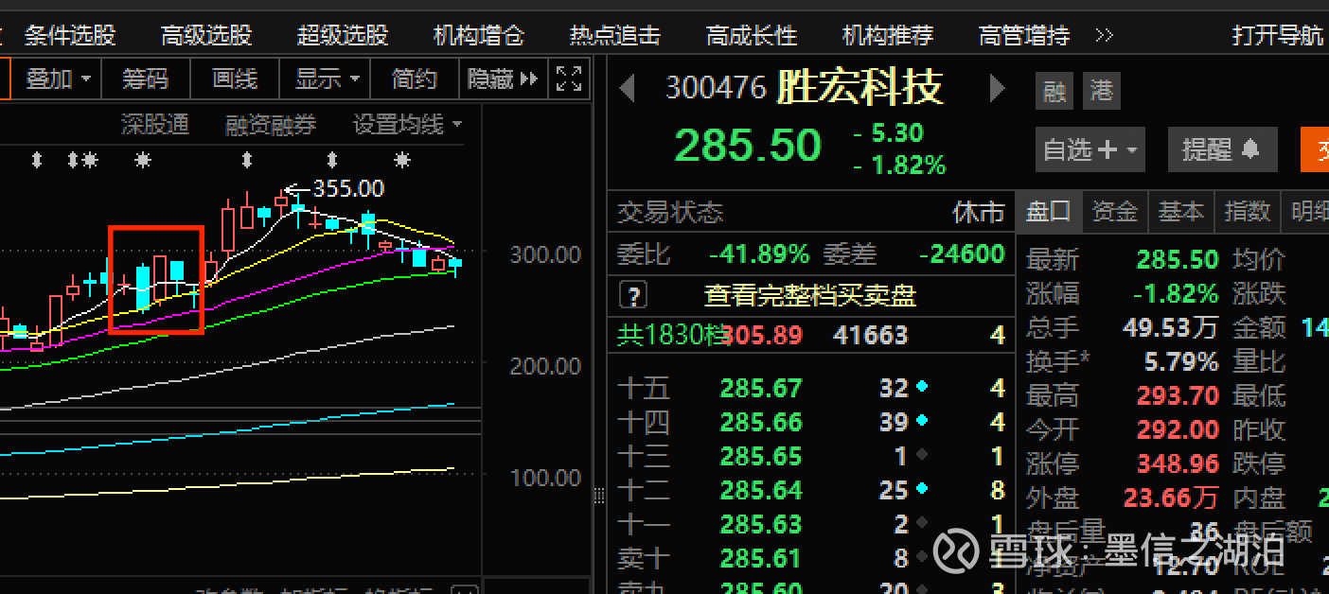This screenshot has height=594, width=1329.
Task: Toggle the 简约 simple view mode
Action: [x=414, y=79]
